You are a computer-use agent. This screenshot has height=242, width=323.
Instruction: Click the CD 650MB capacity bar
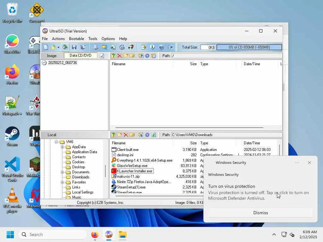[x=249, y=47]
